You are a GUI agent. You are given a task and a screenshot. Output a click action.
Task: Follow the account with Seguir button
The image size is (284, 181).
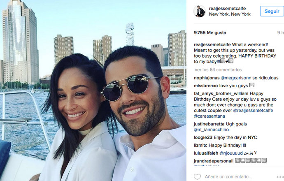tap(272, 11)
